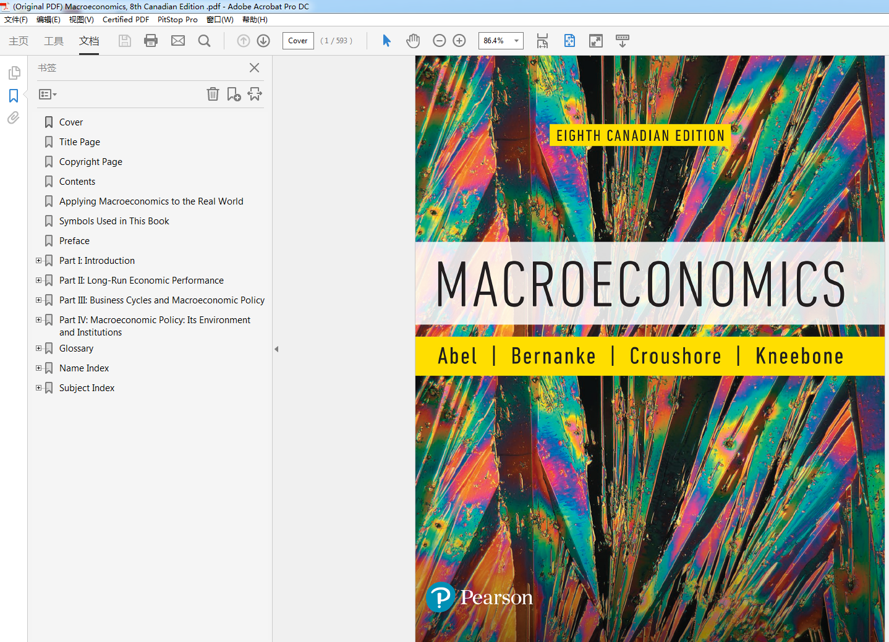Image resolution: width=889 pixels, height=642 pixels.
Task: Expand Part III Business Cycles bookmark
Action: point(39,300)
